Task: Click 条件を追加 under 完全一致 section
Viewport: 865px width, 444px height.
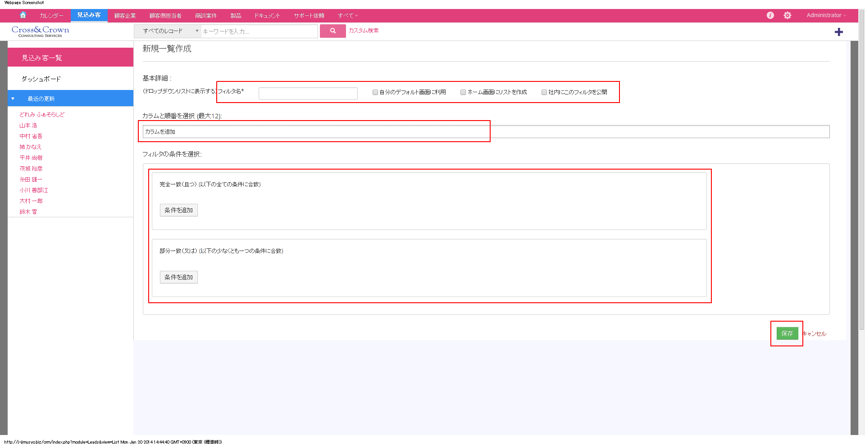Action: (178, 210)
